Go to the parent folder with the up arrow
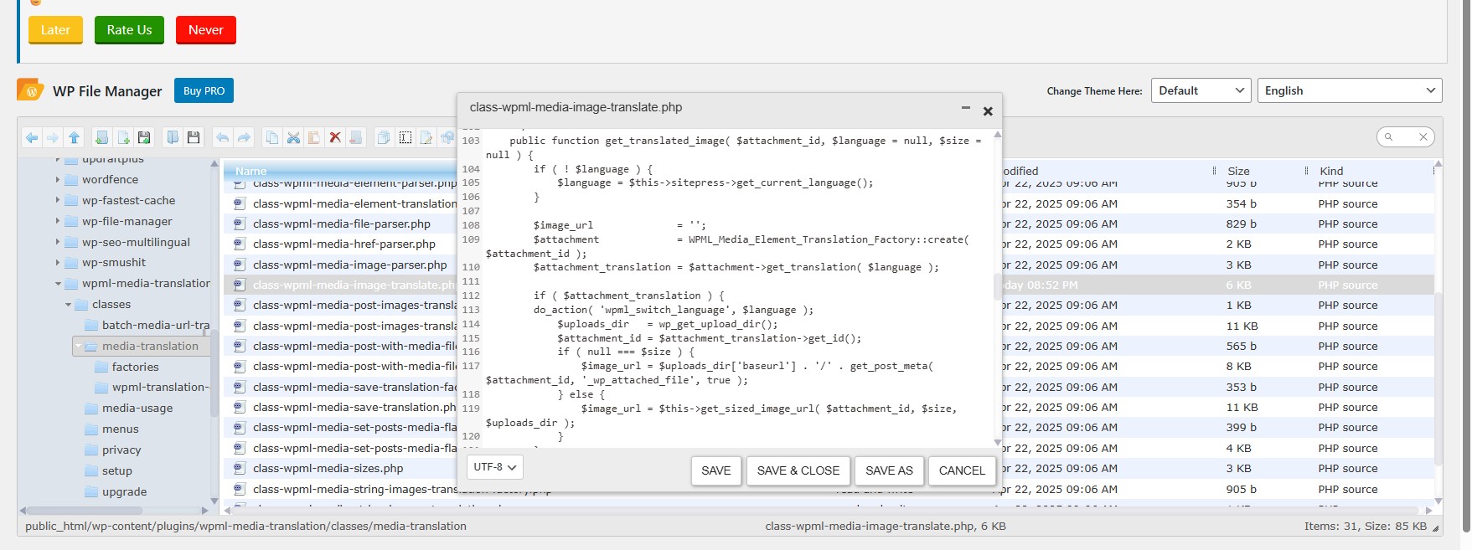Screen dimensions: 1472x550 pyautogui.click(x=75, y=137)
